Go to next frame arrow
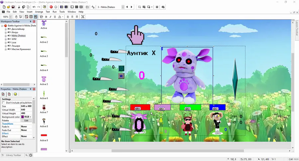 pos(131,7)
